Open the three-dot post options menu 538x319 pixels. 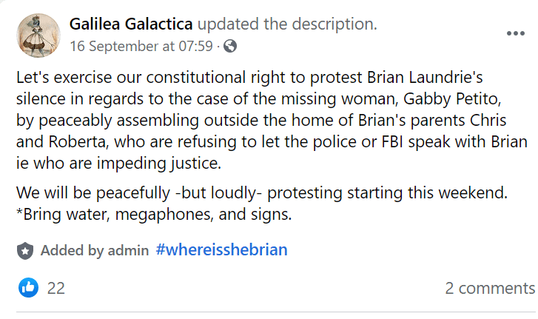(515, 34)
